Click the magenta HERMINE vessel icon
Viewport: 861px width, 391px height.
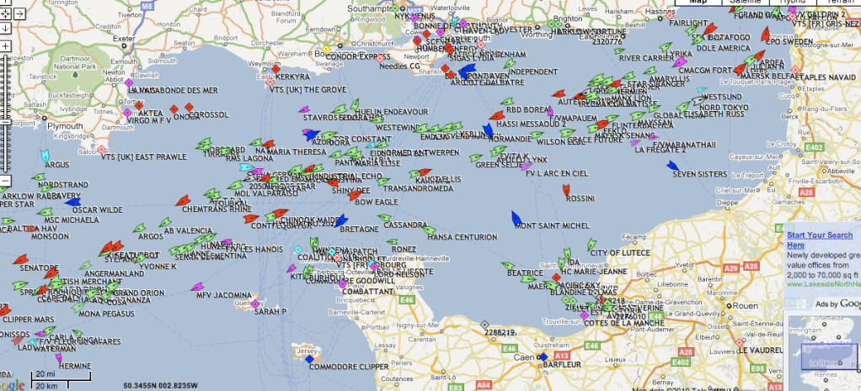tap(59, 358)
